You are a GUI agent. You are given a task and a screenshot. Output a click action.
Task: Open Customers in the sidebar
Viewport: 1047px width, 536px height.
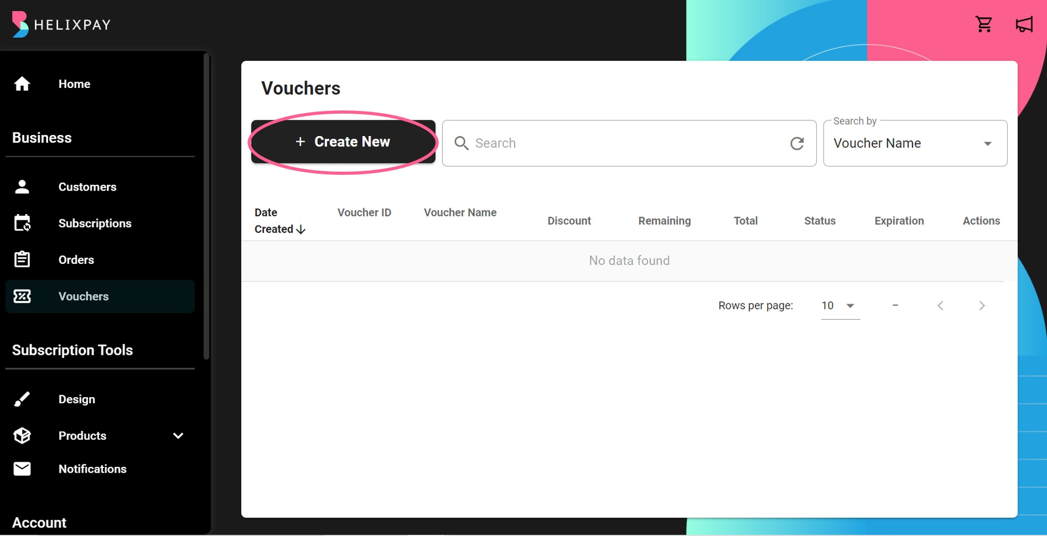click(x=100, y=187)
